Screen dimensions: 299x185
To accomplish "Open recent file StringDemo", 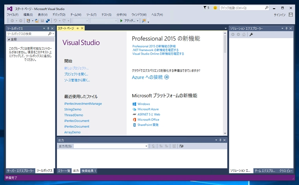I will 73,109.
